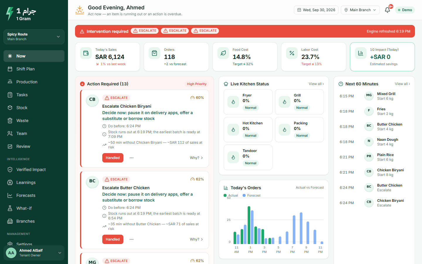Open the date picker for Sep 30
The height and width of the screenshot is (264, 422).
(316, 10)
